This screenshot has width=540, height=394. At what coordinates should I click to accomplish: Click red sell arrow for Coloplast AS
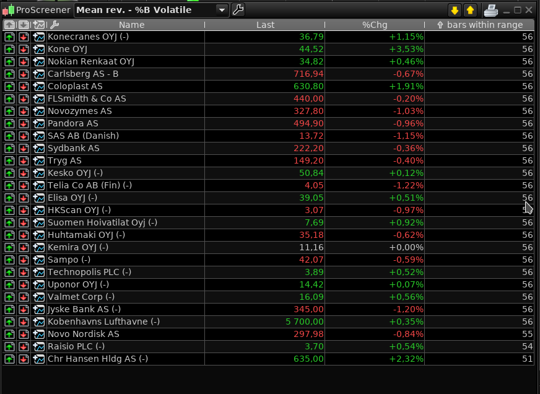coord(24,87)
